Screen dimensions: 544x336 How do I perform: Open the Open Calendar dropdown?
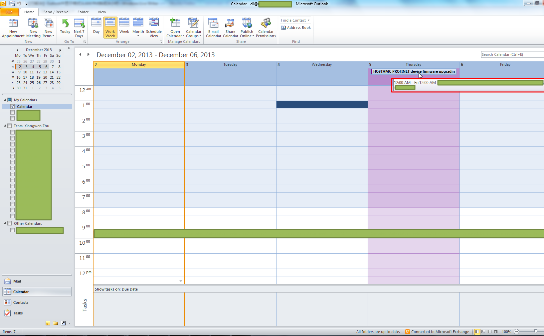pyautogui.click(x=175, y=28)
